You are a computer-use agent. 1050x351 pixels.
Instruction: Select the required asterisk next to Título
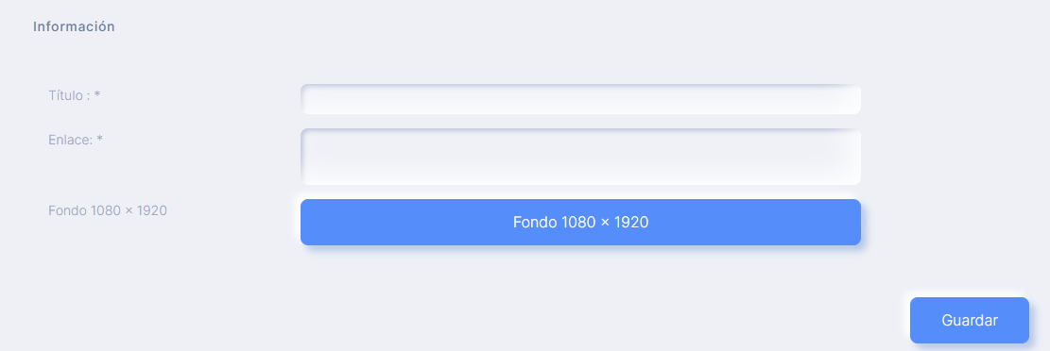[x=97, y=95]
